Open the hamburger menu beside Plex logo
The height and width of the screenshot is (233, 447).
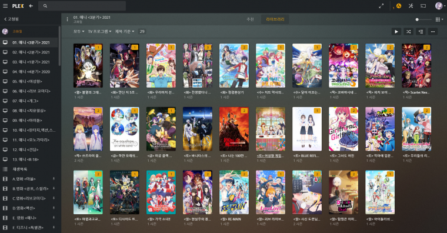5,6
